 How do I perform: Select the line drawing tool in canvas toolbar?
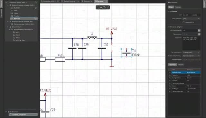[x=108, y=7]
